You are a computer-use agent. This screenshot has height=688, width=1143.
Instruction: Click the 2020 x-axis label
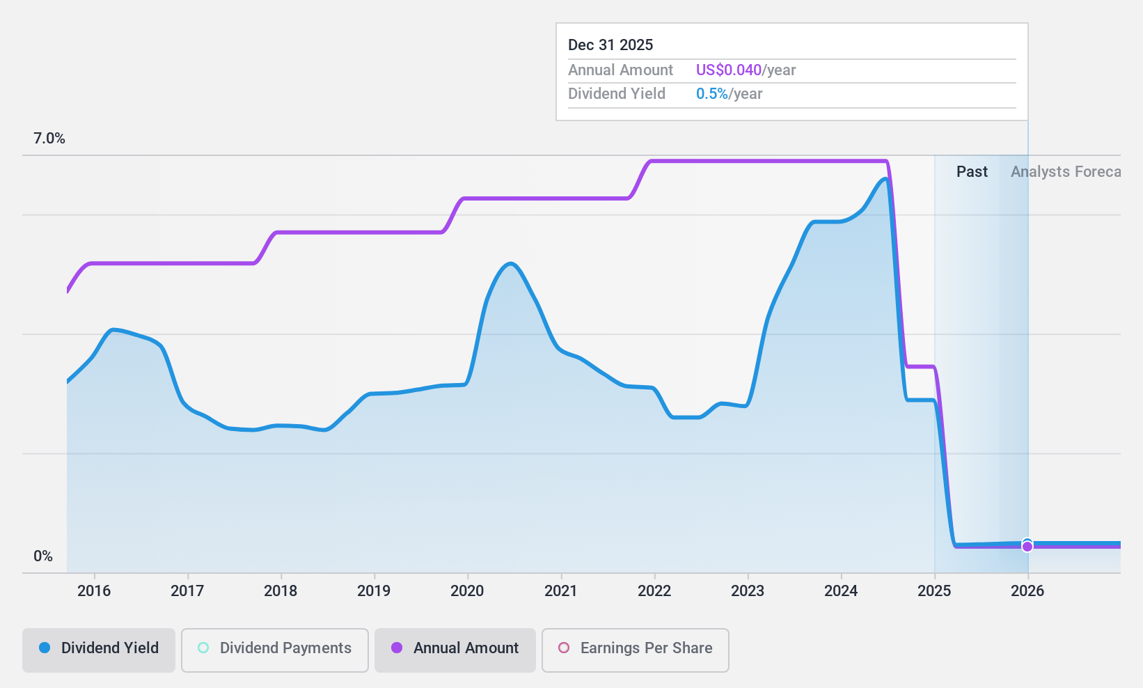pyautogui.click(x=467, y=591)
